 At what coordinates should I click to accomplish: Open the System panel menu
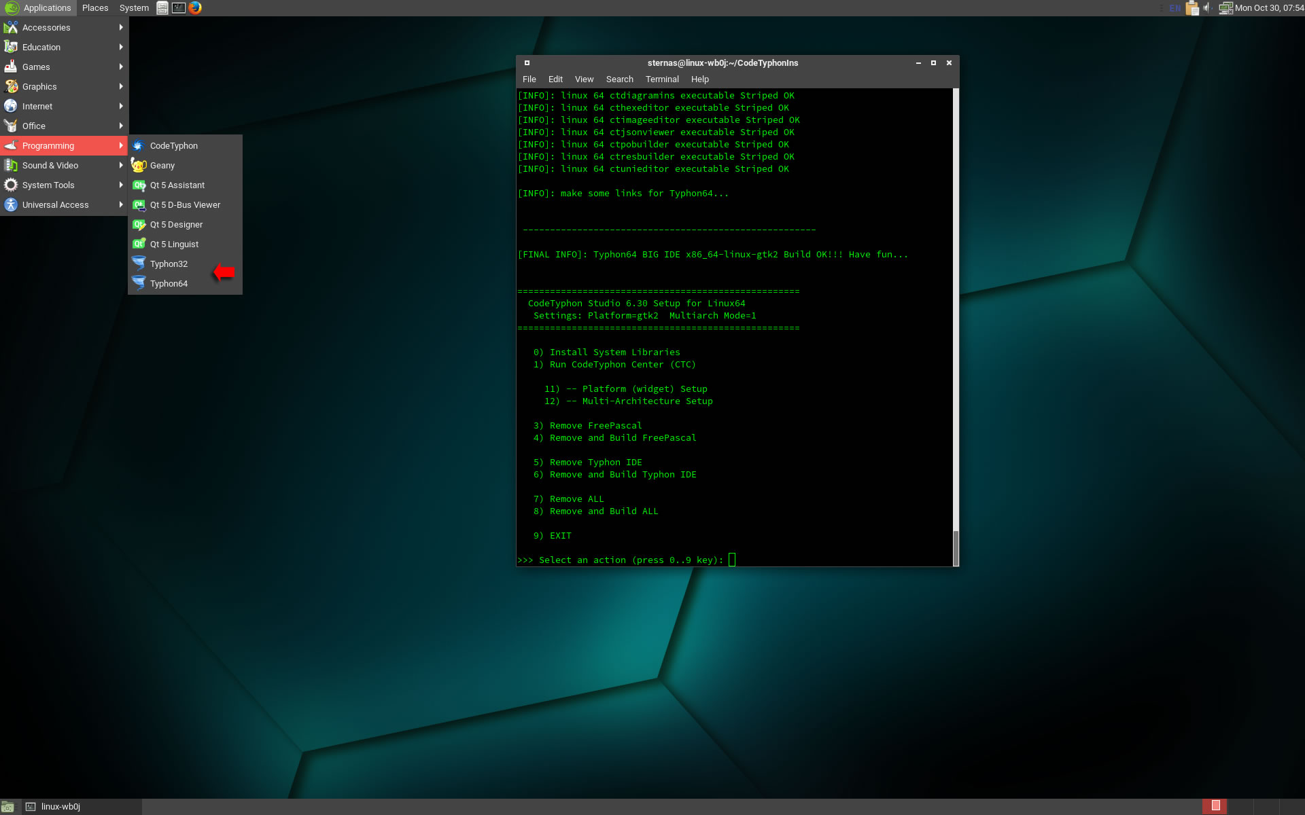pos(134,8)
